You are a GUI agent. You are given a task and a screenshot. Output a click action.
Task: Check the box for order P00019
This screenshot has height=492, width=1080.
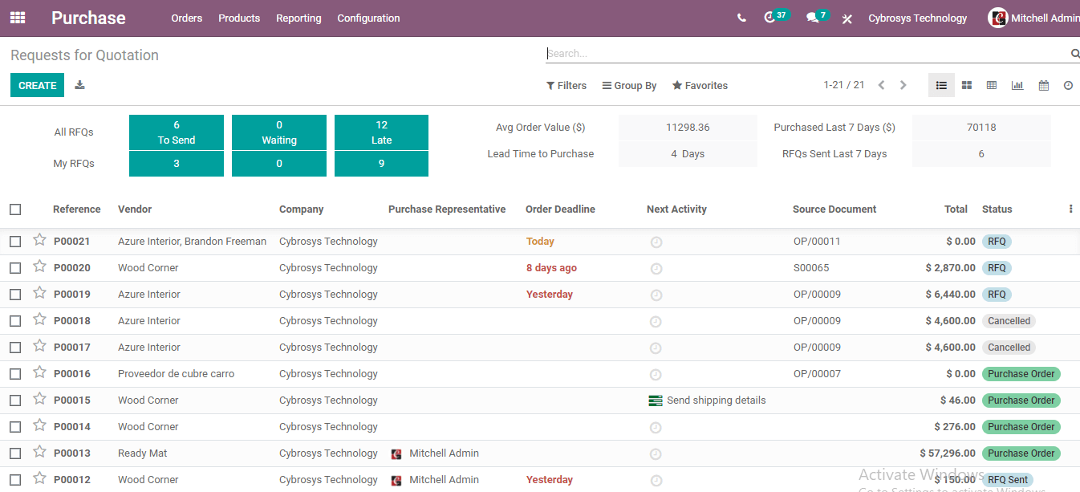(15, 295)
